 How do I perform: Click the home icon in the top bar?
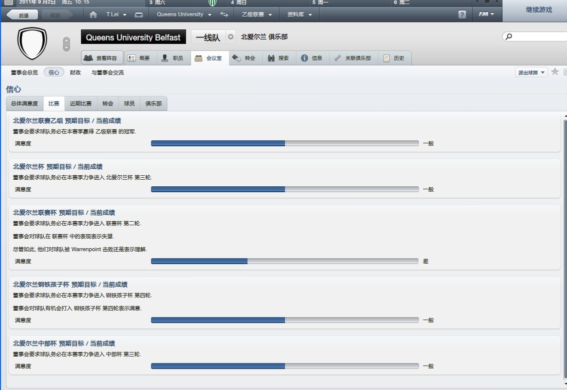93,15
